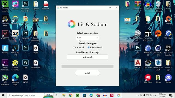Open FIFA 23 desktop icon
The image size is (175, 98).
click(15, 35)
